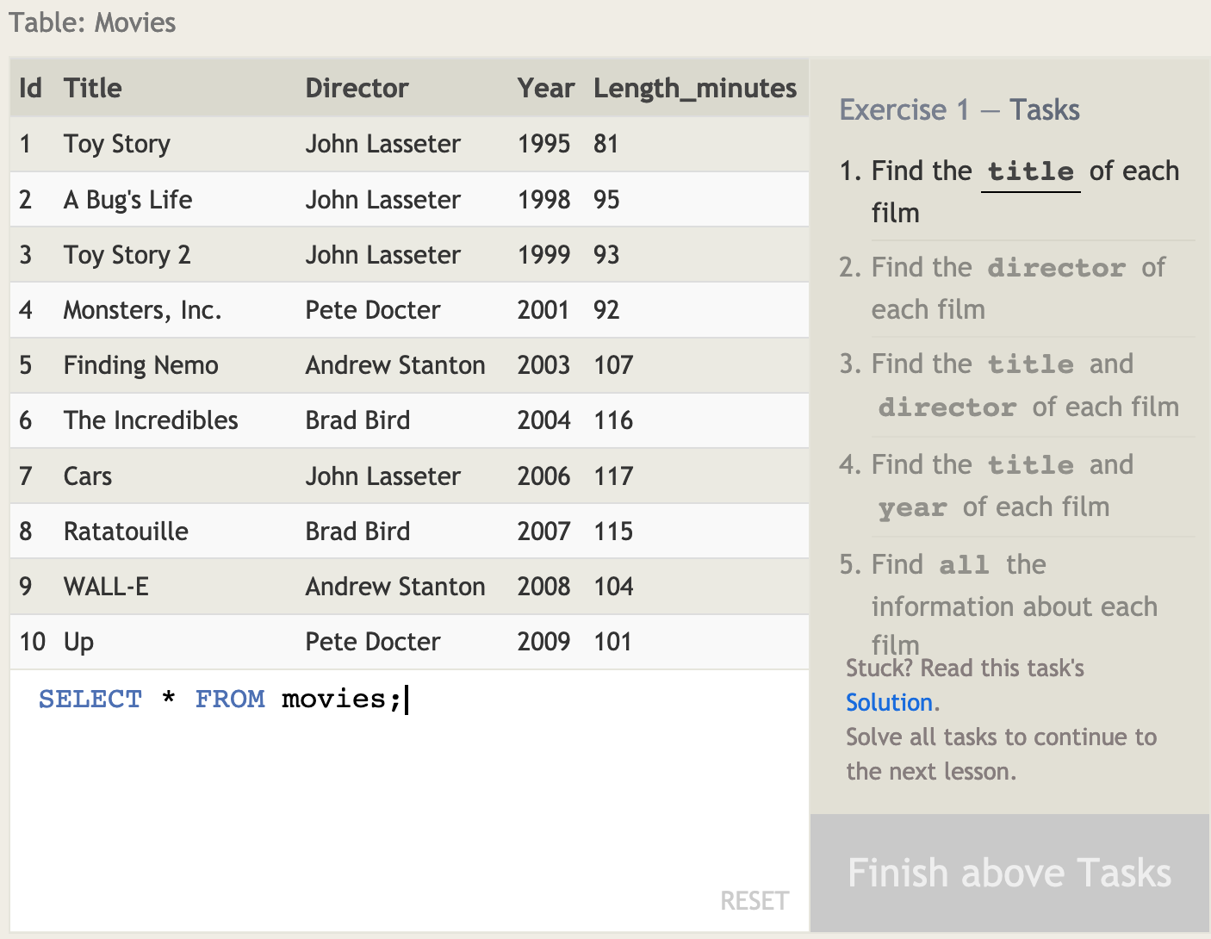Select task 4 Find title and year

click(x=1016, y=485)
